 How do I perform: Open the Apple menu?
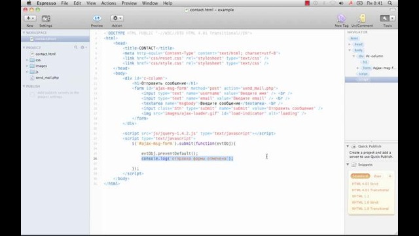[x=29, y=3]
